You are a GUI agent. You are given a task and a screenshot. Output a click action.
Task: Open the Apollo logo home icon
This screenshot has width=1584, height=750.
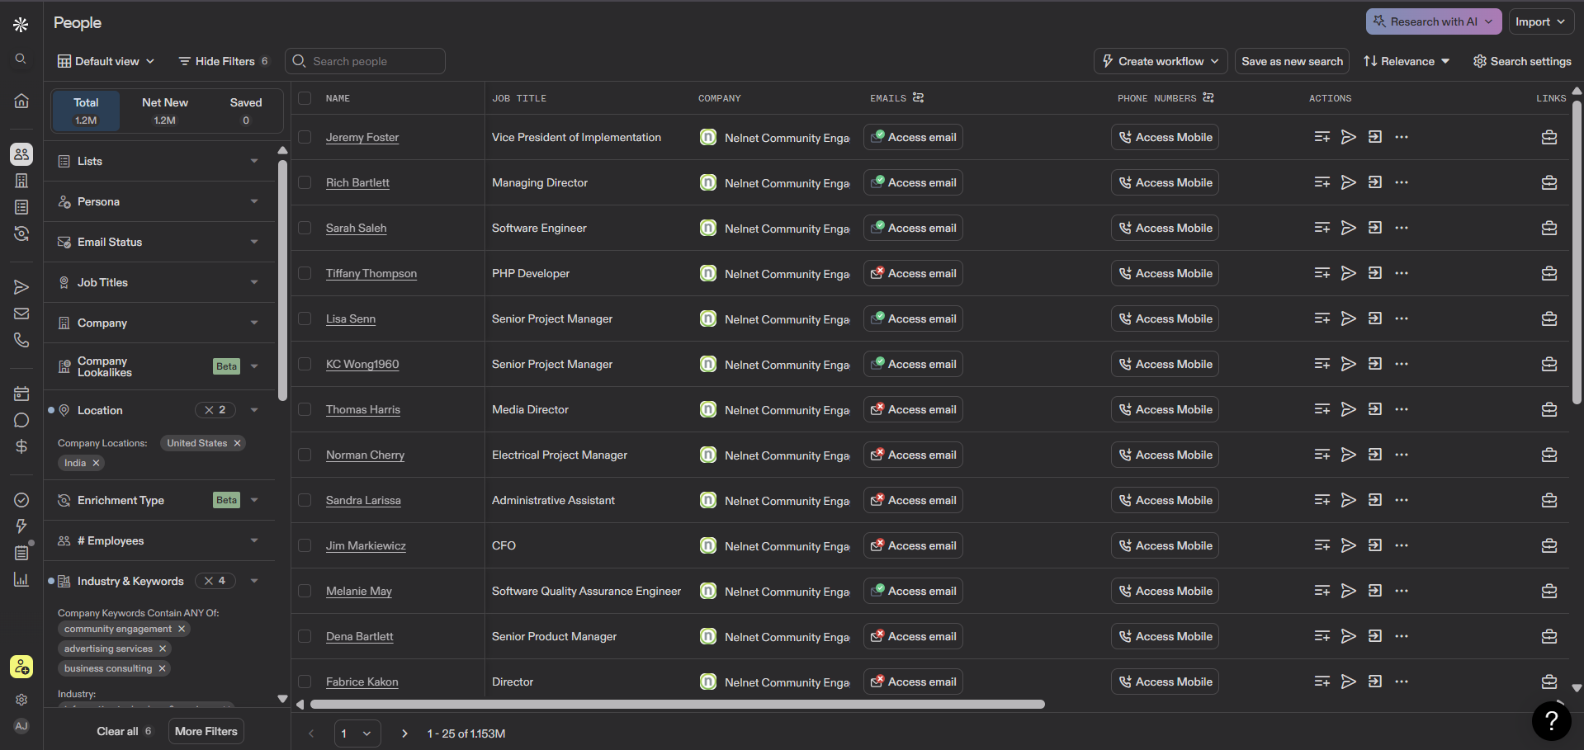pyautogui.click(x=21, y=25)
